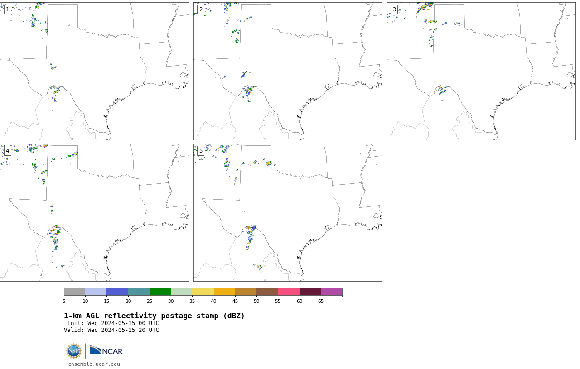Click the pale green 30-35 dBZ swatch

(182, 292)
